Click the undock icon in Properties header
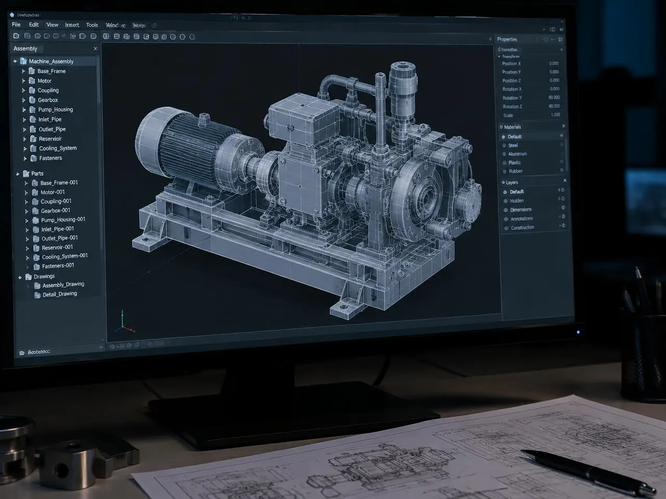666x499 pixels. tap(560, 40)
